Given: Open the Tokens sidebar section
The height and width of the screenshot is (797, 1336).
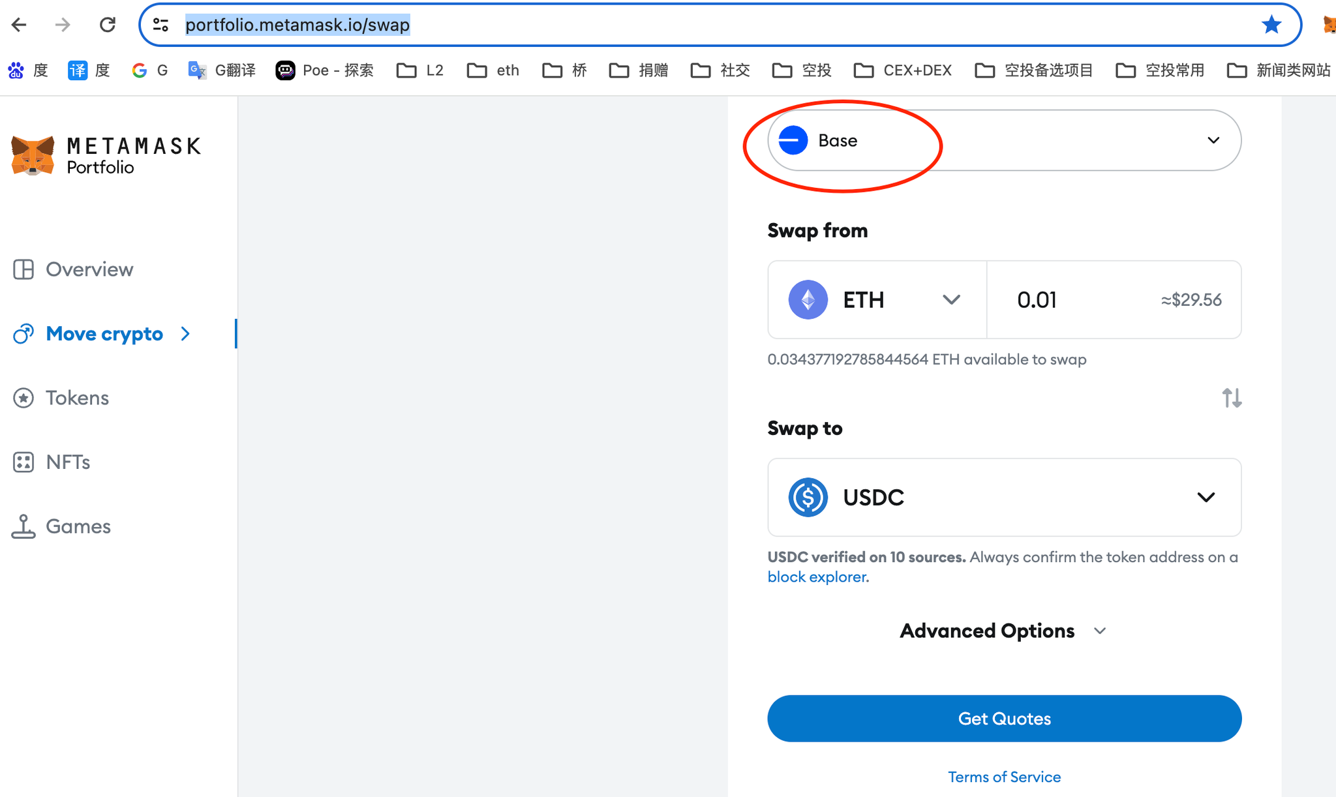Looking at the screenshot, I should point(77,398).
